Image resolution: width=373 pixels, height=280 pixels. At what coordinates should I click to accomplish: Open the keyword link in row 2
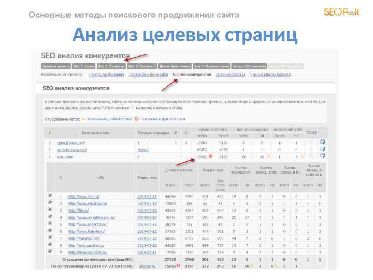[72, 150]
